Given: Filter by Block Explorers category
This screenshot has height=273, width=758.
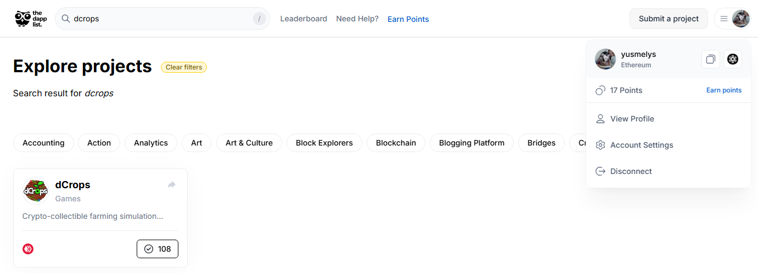Looking at the screenshot, I should 324,143.
